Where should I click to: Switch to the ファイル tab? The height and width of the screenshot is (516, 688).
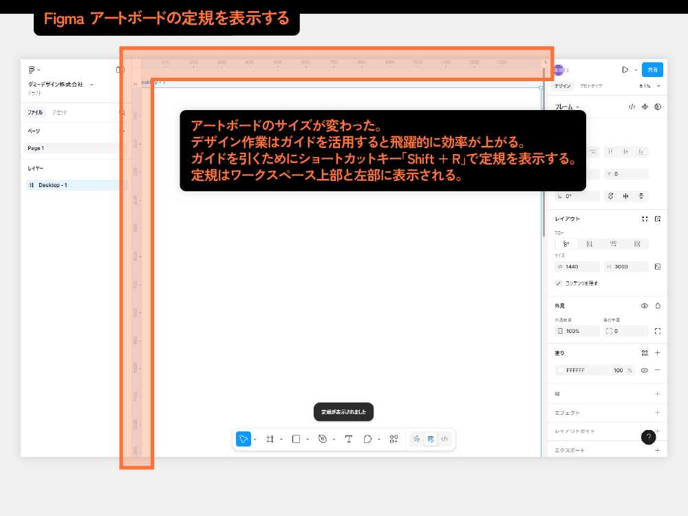point(35,112)
